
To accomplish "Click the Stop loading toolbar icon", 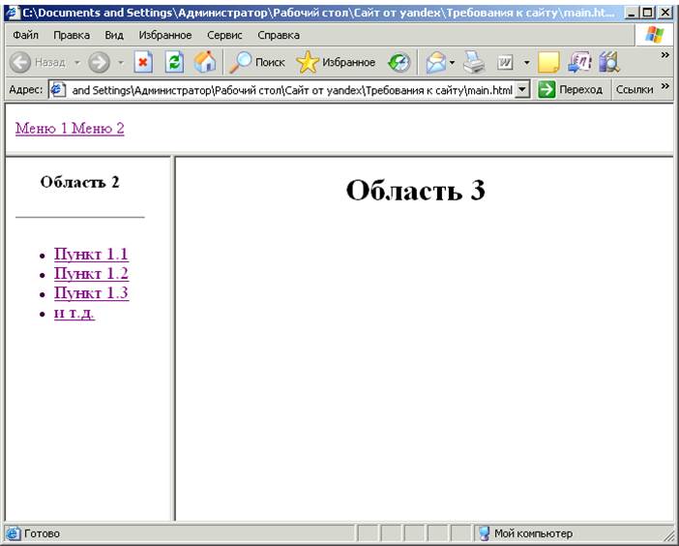I will pos(142,62).
